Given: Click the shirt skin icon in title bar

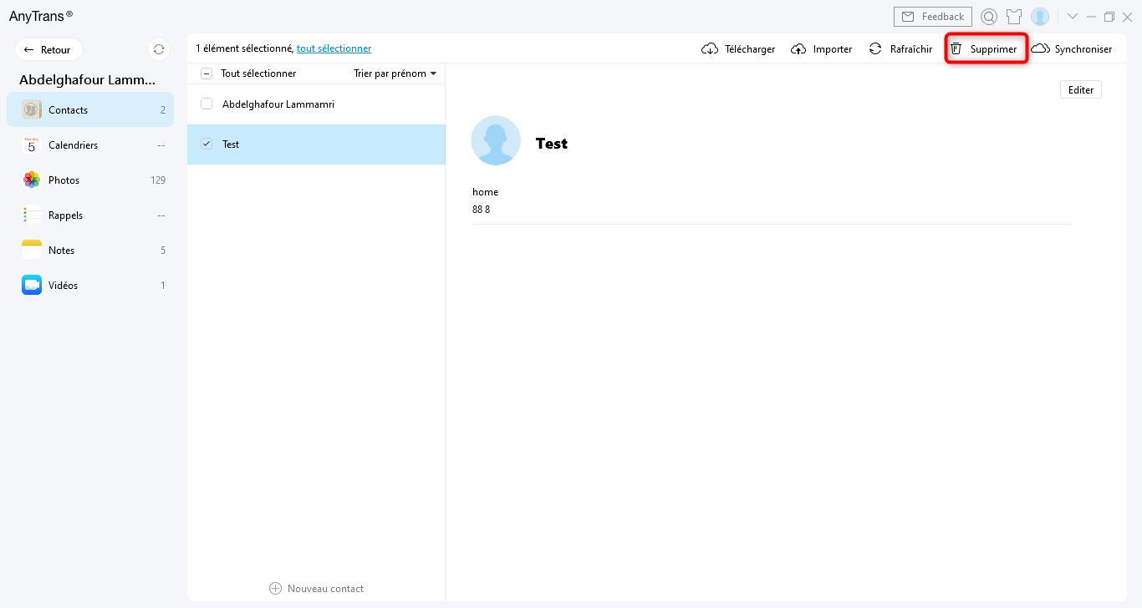Looking at the screenshot, I should [1014, 17].
